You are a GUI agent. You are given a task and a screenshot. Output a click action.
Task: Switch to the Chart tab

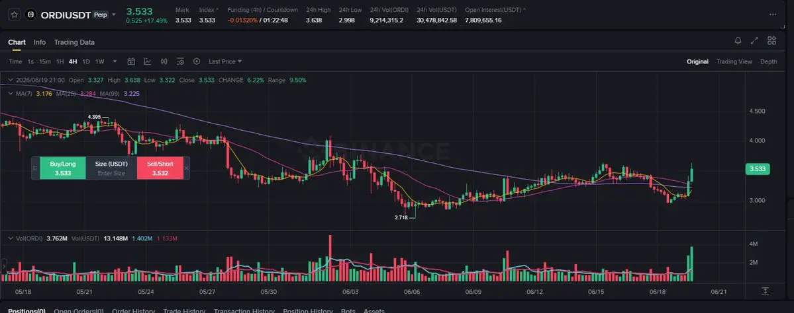tap(17, 42)
